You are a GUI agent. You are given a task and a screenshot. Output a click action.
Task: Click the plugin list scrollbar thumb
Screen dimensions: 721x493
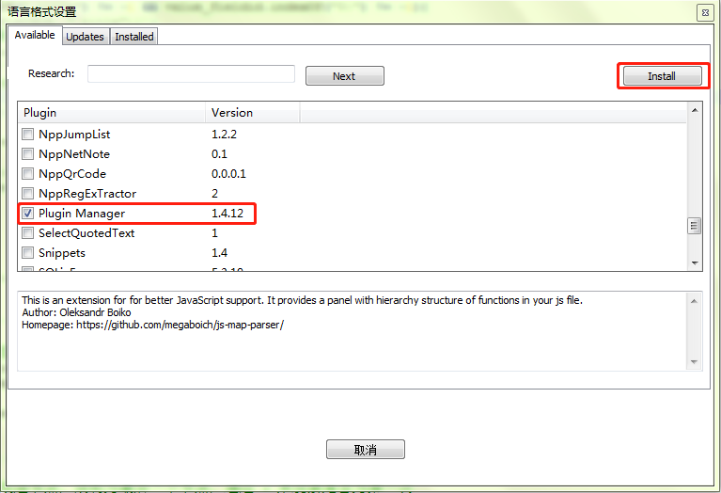695,226
